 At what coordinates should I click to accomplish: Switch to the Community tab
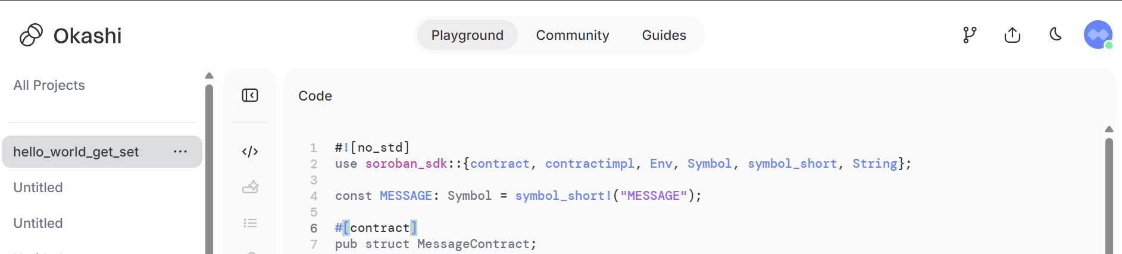click(573, 35)
